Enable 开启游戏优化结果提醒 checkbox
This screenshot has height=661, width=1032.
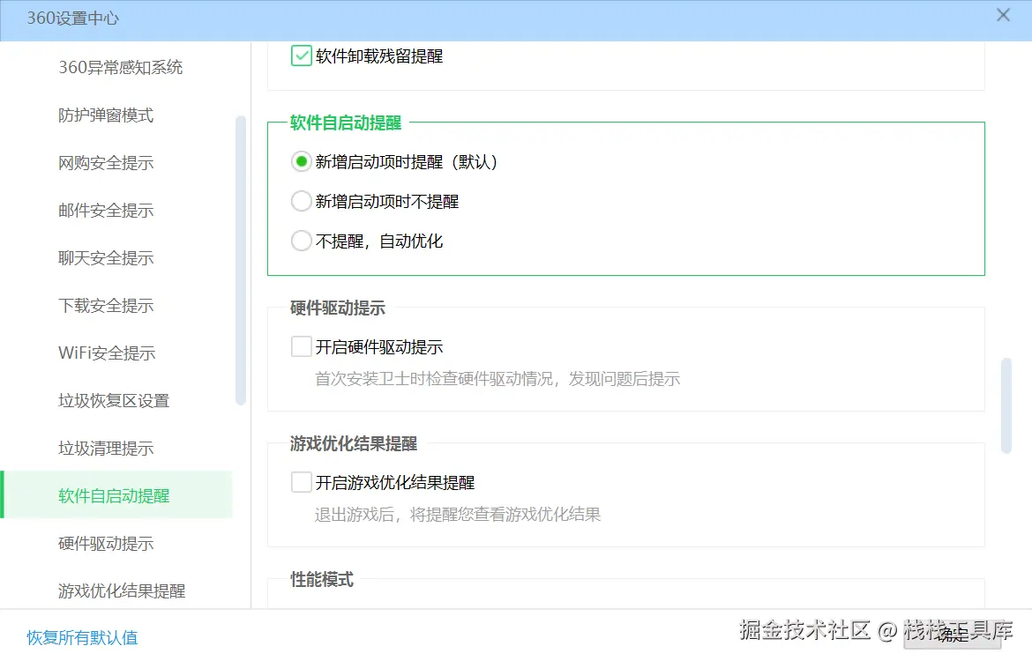click(x=302, y=482)
